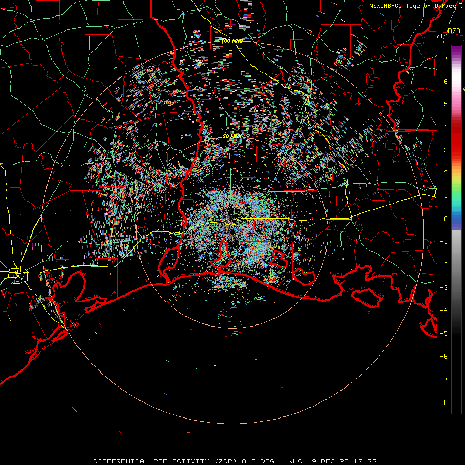Click the DZD product label above color bar
Viewport: 465px width, 465px height.
coord(454,31)
